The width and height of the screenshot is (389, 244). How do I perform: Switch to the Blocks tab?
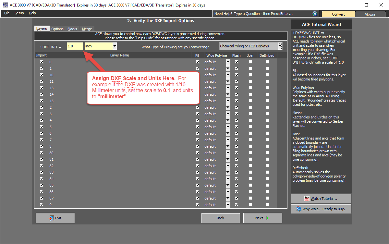pyautogui.click(x=72, y=29)
